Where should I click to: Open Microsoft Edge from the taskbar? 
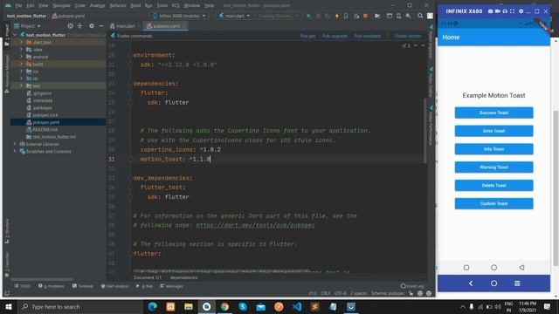[153, 306]
